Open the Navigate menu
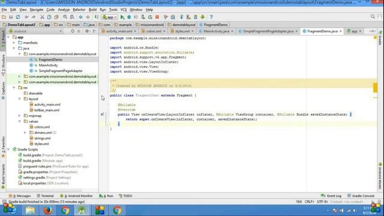384x216 pixels. point(37,10)
